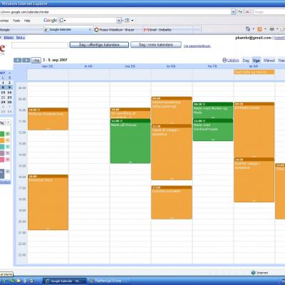Screen dimensions: 285x285
Task: Switch to Dag view
Action: click(x=246, y=61)
